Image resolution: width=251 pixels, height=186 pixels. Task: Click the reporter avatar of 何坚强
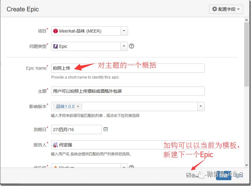click(56, 145)
